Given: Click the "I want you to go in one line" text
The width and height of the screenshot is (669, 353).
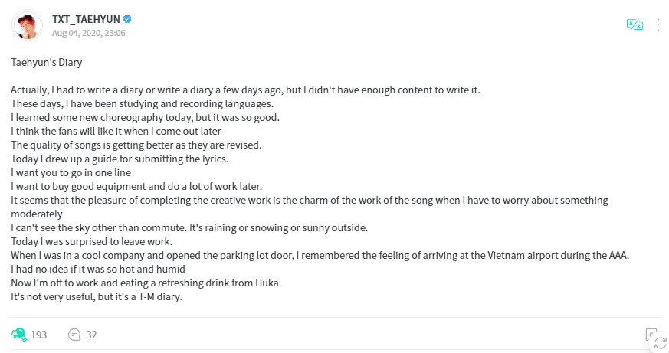Looking at the screenshot, I should 71,172.
